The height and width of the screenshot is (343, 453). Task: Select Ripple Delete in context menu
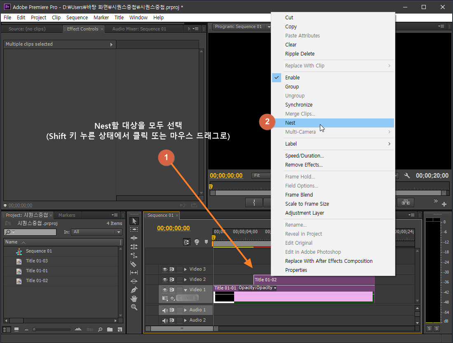click(333, 54)
